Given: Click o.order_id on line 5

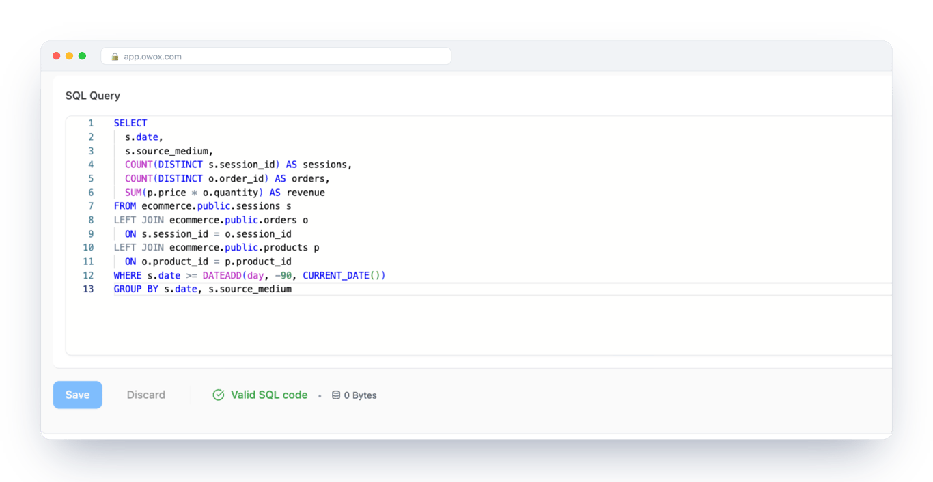Looking at the screenshot, I should pos(236,178).
